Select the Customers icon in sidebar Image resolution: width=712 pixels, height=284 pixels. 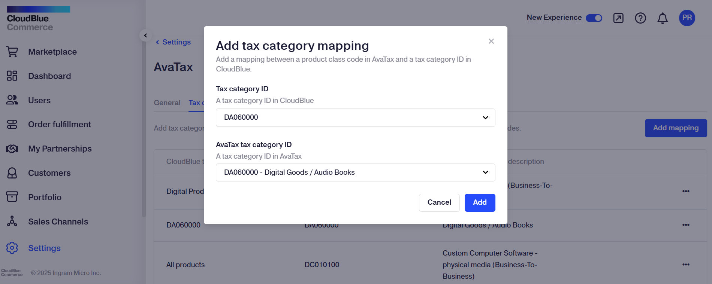12,173
